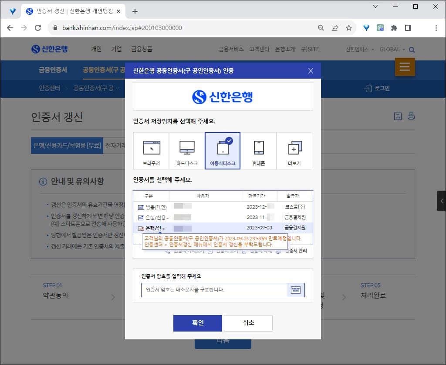Open the header search magnifier icon
Image resolution: width=446 pixels, height=365 pixels.
tap(412, 50)
